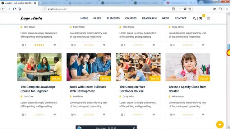Screen dimensions: 230x129
Task: Click author Mike Hussy under Spotify Clone
Action: 178,96
